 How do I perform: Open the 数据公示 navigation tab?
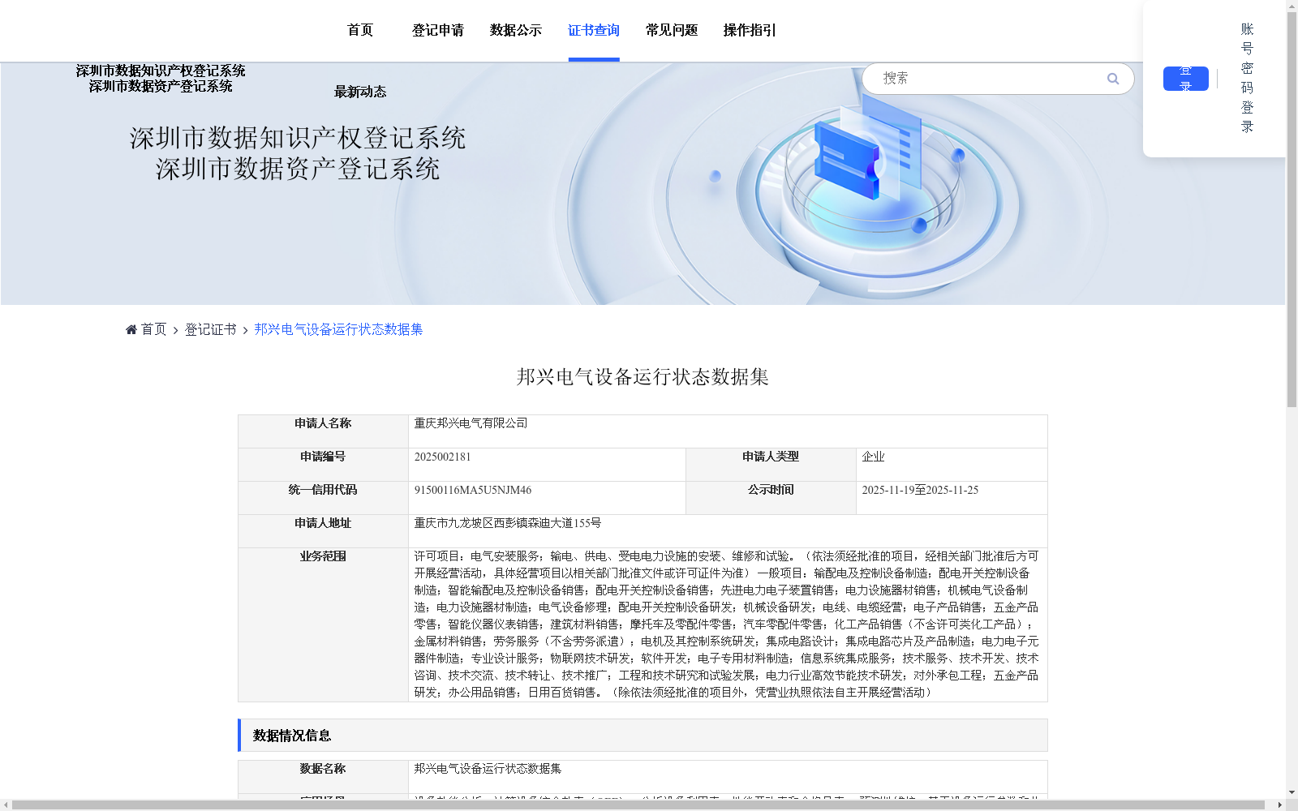click(516, 30)
